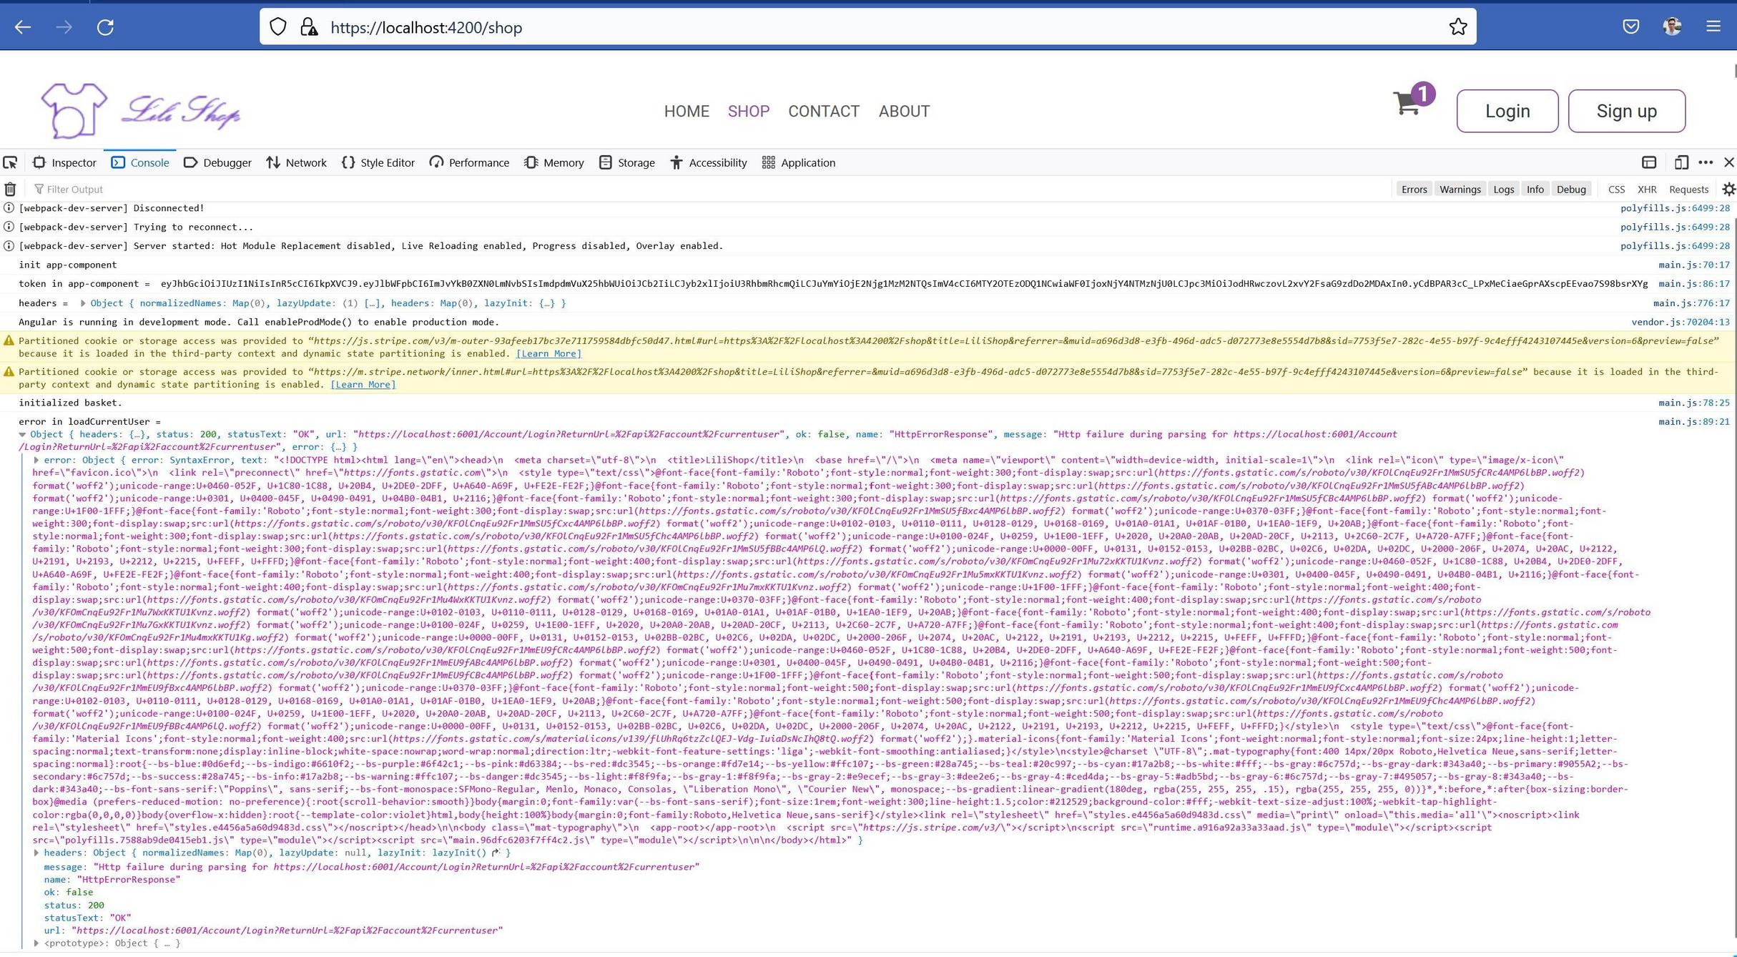Go back to the previous page
Viewport: 1737px width, 957px height.
point(23,27)
